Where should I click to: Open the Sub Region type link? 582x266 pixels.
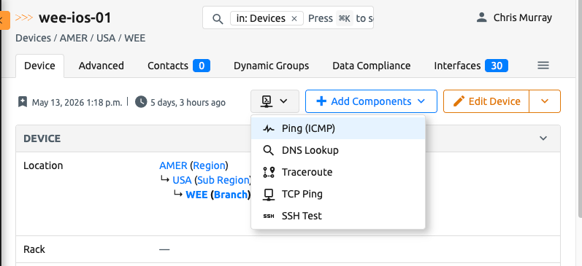(223, 181)
